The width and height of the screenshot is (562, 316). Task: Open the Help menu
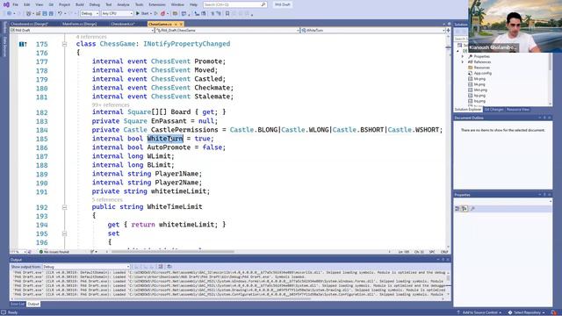[193, 4]
